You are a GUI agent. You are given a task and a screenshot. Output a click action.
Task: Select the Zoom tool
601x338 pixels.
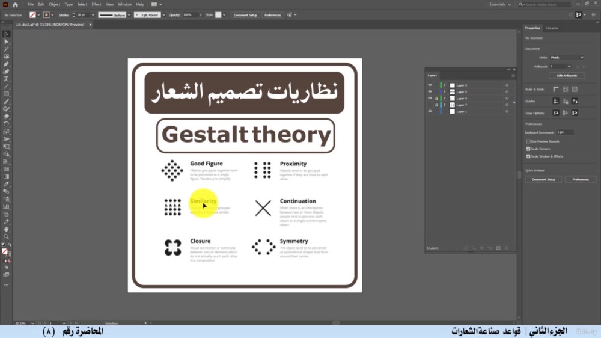pos(6,237)
